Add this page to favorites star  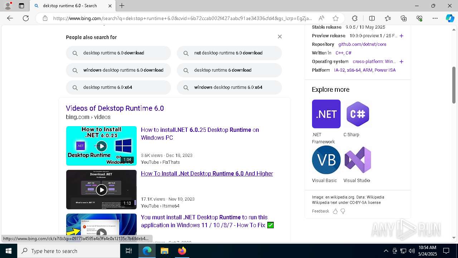[335, 18]
